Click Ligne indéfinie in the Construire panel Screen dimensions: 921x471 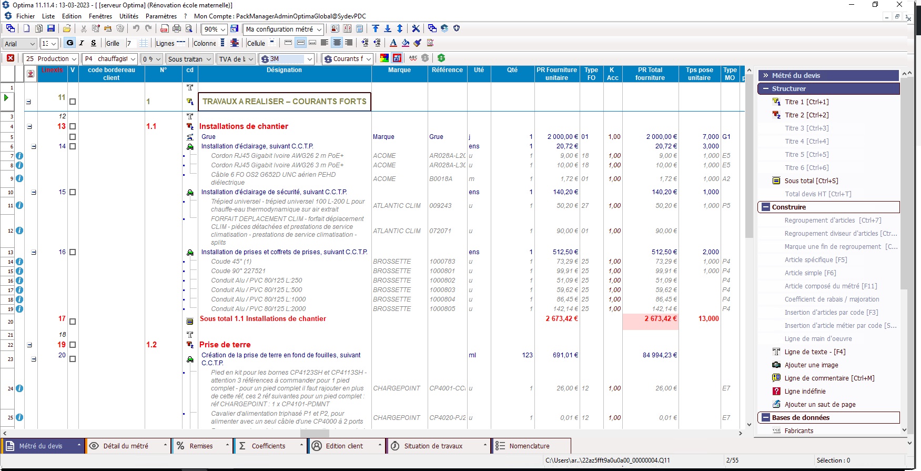click(805, 392)
